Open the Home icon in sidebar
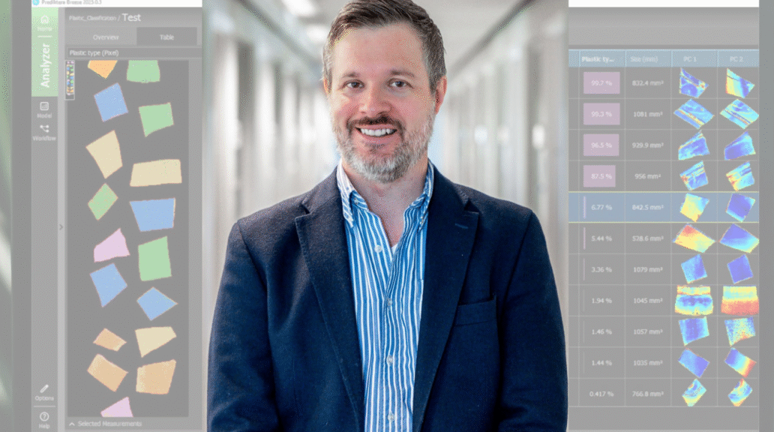This screenshot has height=432, width=774. pyautogui.click(x=44, y=22)
